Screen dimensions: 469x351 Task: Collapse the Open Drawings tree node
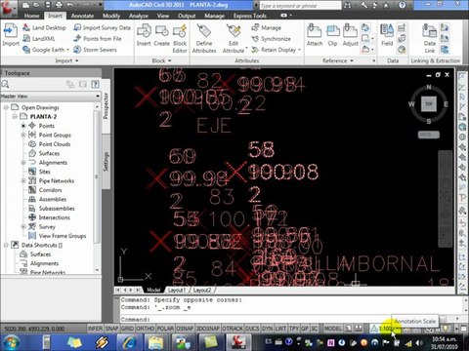6,107
